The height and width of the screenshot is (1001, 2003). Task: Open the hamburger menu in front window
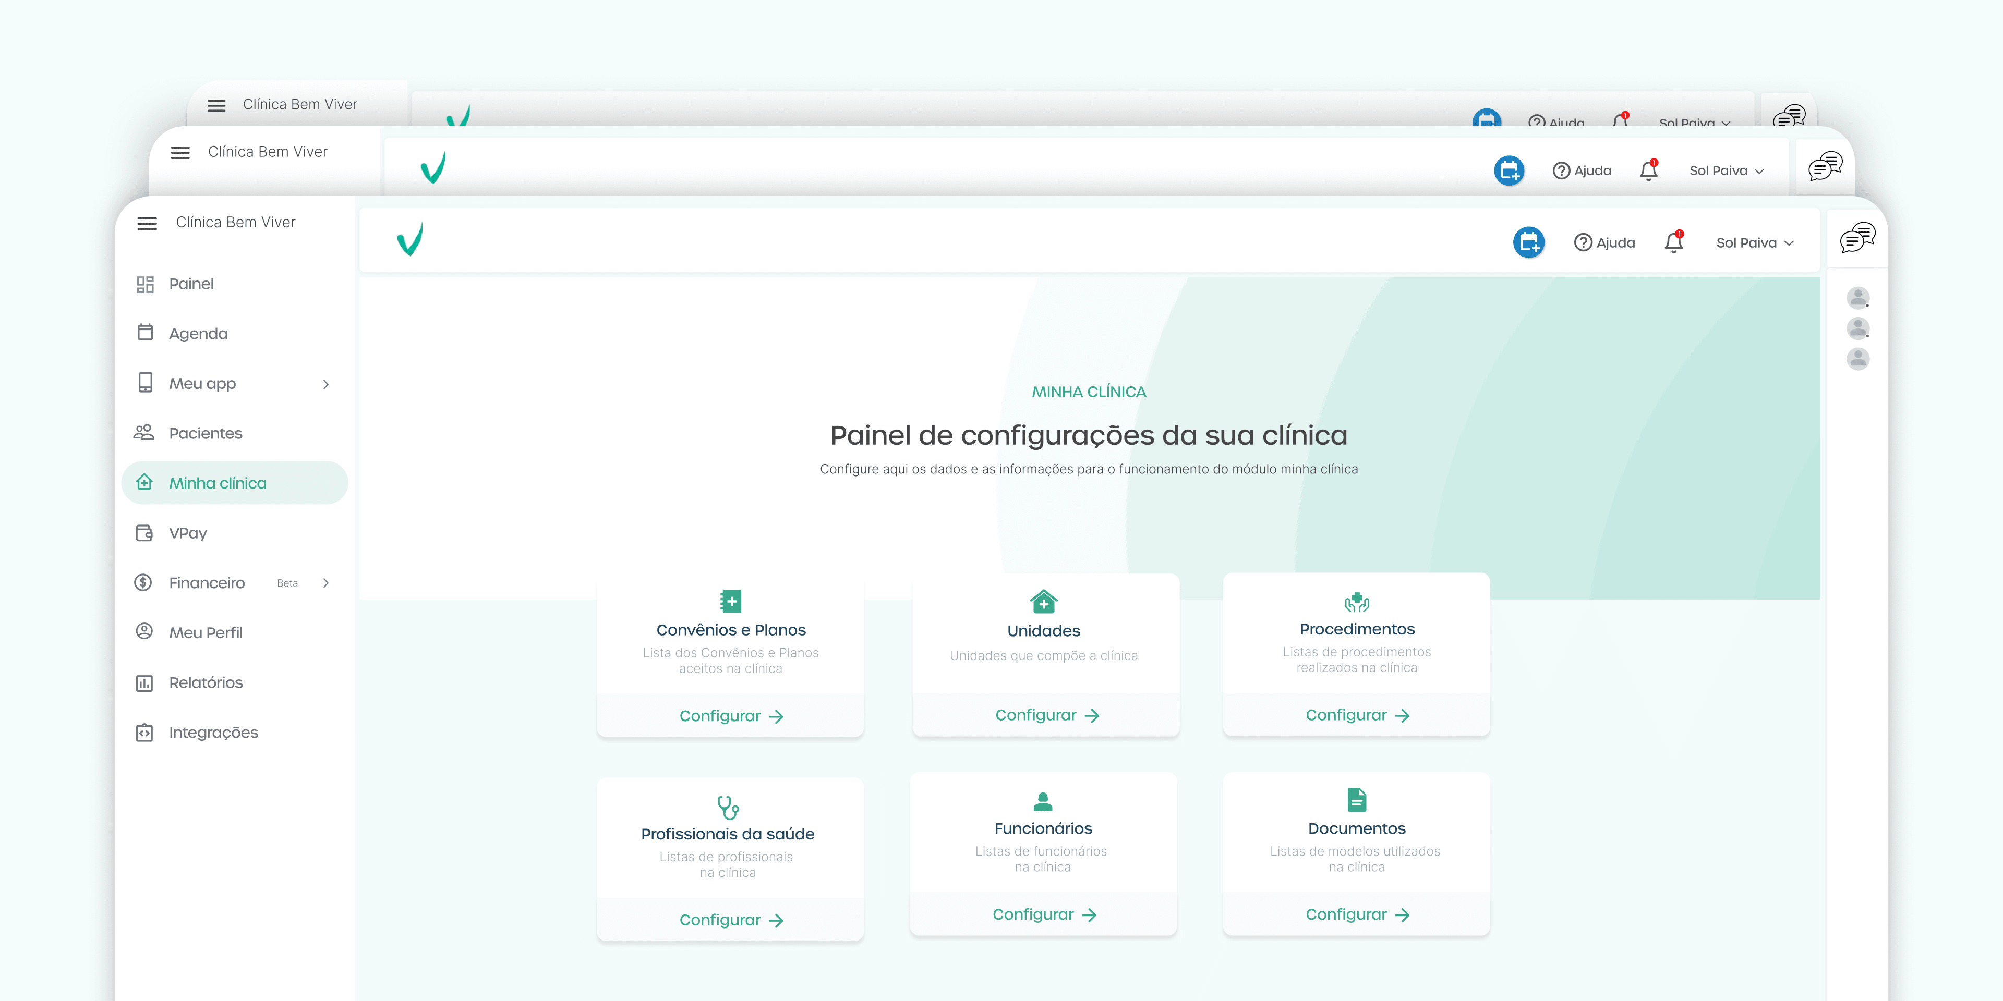click(x=147, y=223)
